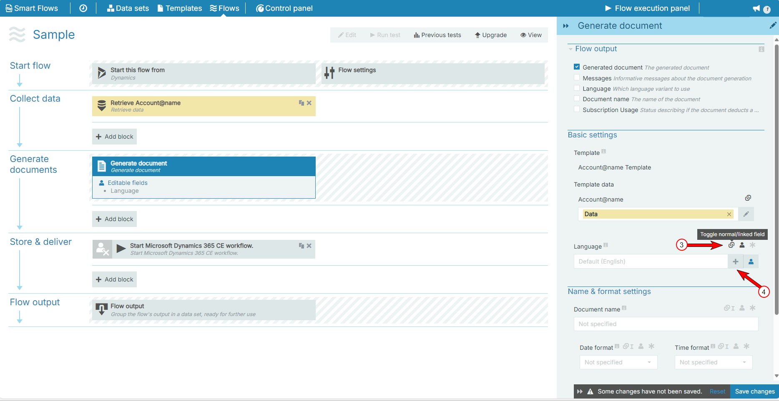
Task: Click the announcements megaphone icon
Action: click(x=756, y=9)
